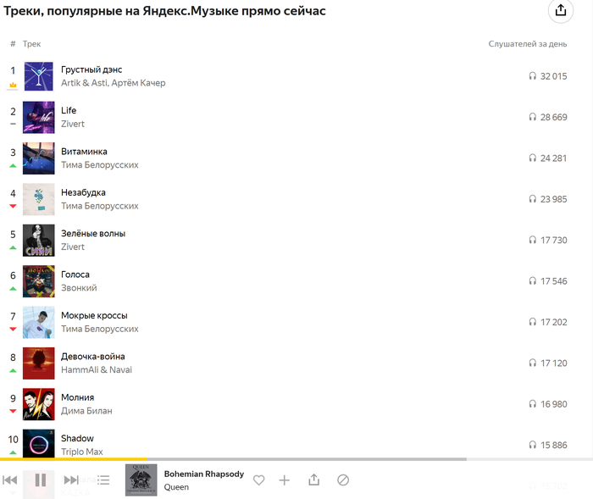Play Life via its cover art

pyautogui.click(x=39, y=117)
